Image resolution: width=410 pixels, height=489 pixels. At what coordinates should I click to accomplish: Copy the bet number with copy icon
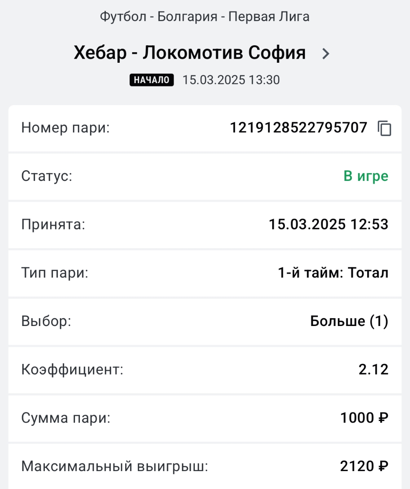(384, 128)
